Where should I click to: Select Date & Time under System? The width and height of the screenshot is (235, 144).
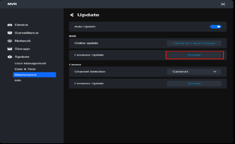pyautogui.click(x=25, y=69)
